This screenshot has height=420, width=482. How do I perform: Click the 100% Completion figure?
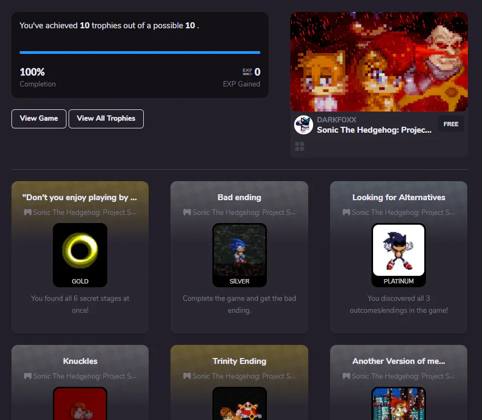click(x=32, y=72)
